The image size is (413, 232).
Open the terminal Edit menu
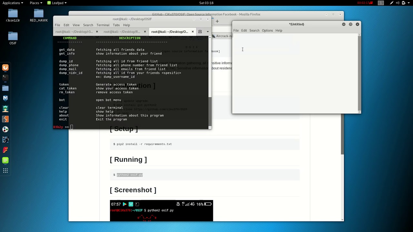click(66, 25)
